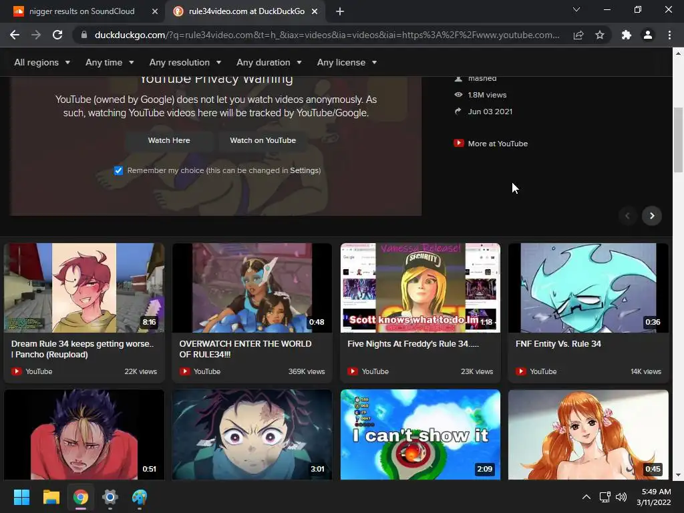Click the More at YouTube link

click(498, 144)
